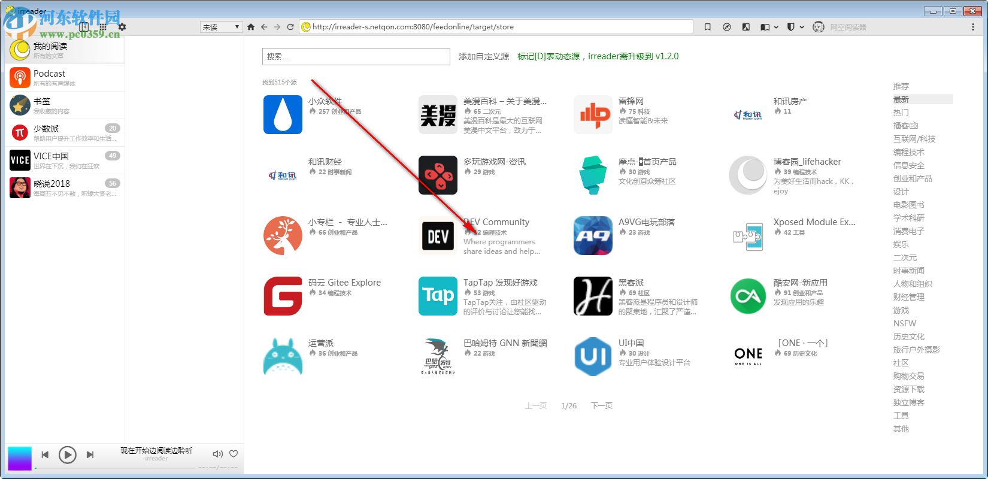Viewport: 988px width, 479px height.
Task: Go to 下一页 next page
Action: [602, 405]
